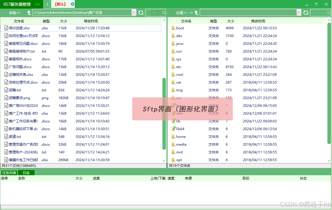Image resolution: width=332 pixels, height=210 pixels.
Task: Sort remote list by 文件名 column
Action: [186, 21]
